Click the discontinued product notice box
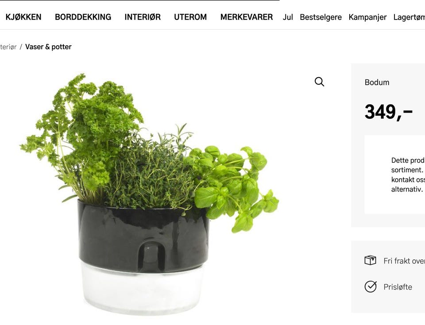The height and width of the screenshot is (325, 425). [394, 174]
